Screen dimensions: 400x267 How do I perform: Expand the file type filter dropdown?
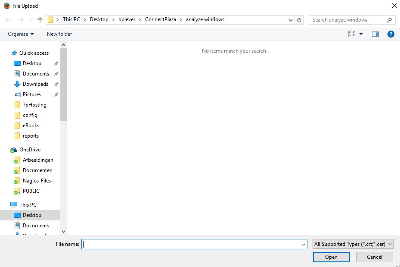coord(353,244)
